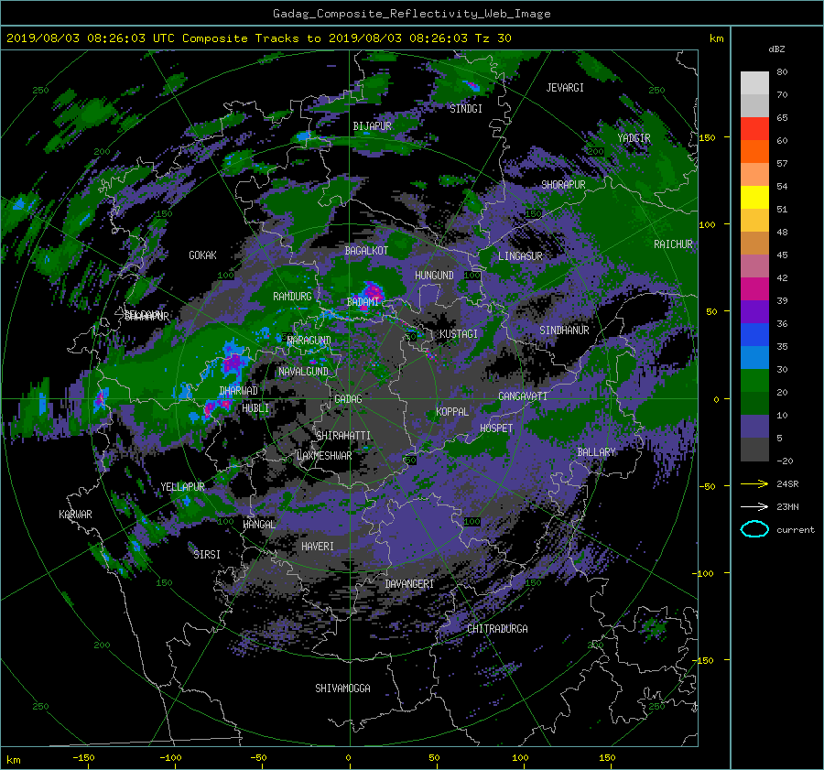824x770 pixels.
Task: Click the RAICHUR city label
Action: pyautogui.click(x=673, y=244)
